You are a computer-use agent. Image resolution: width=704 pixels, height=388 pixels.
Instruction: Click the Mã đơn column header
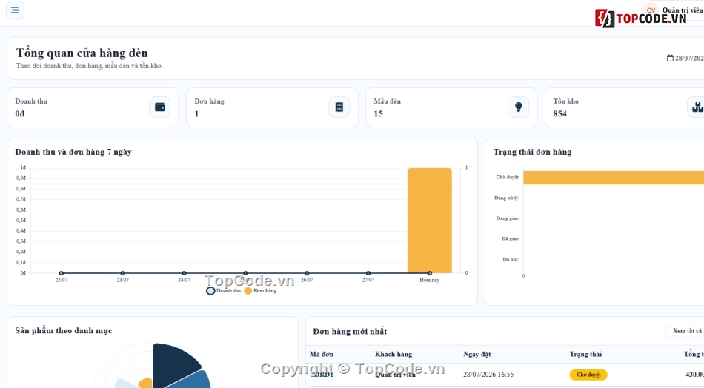[x=322, y=355]
